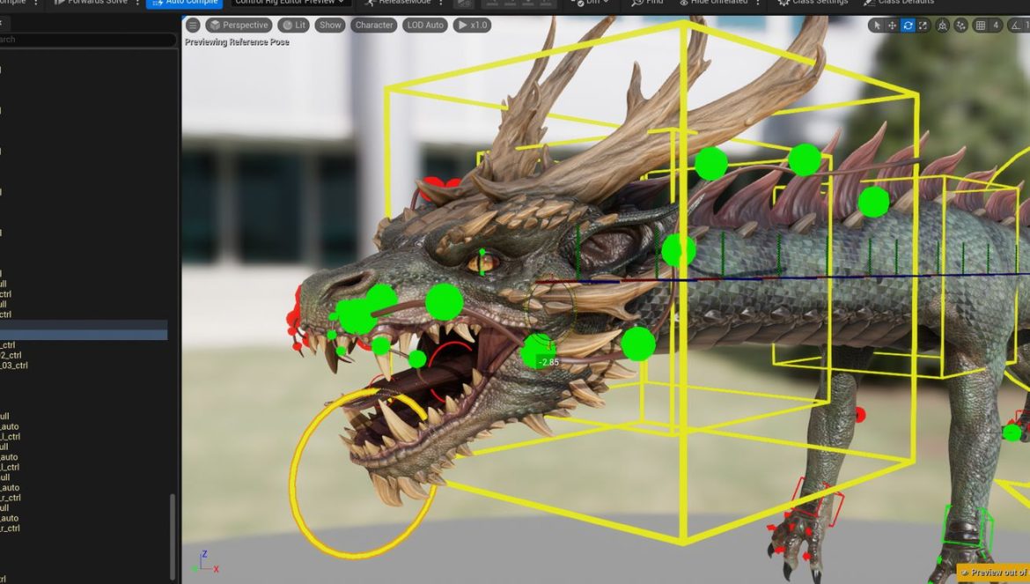Click the hierarchy panel vertical scrollbar

[173, 536]
